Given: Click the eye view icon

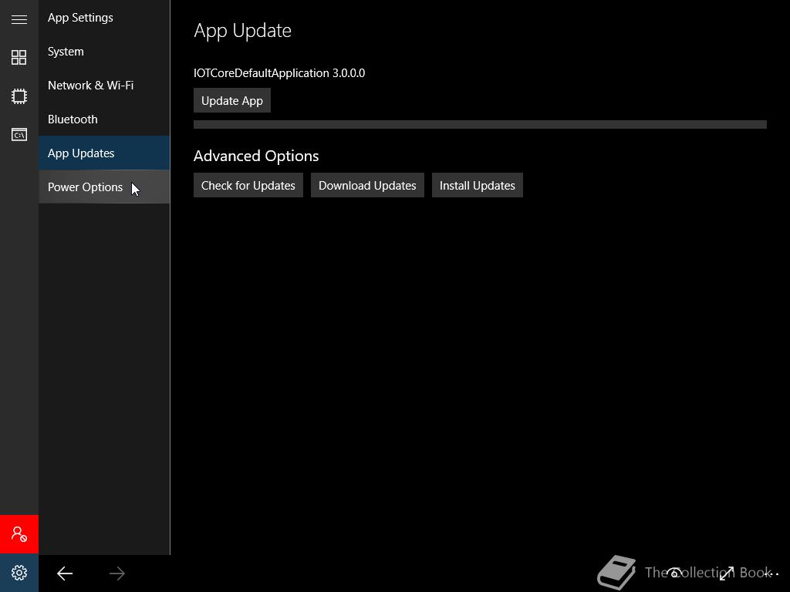Looking at the screenshot, I should [674, 573].
